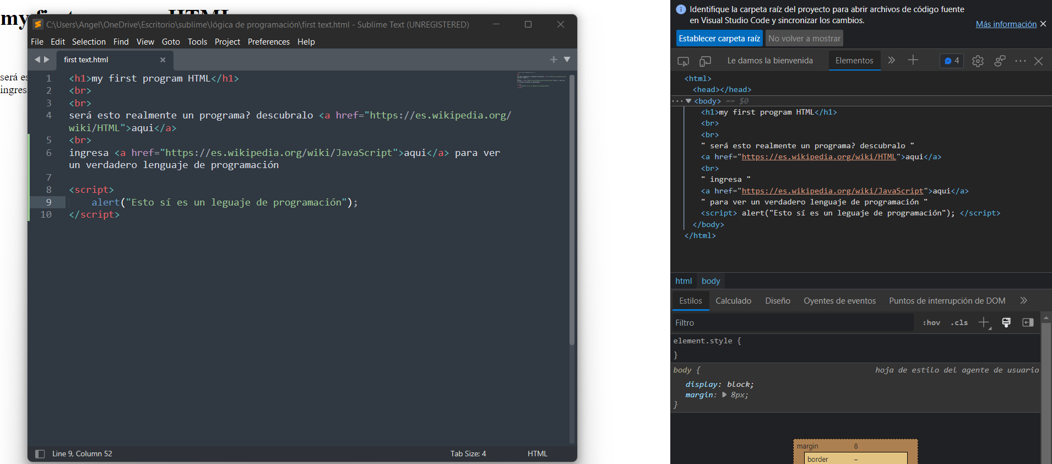
Task: Open Tab Size: 4 indentation menu
Action: 468,454
